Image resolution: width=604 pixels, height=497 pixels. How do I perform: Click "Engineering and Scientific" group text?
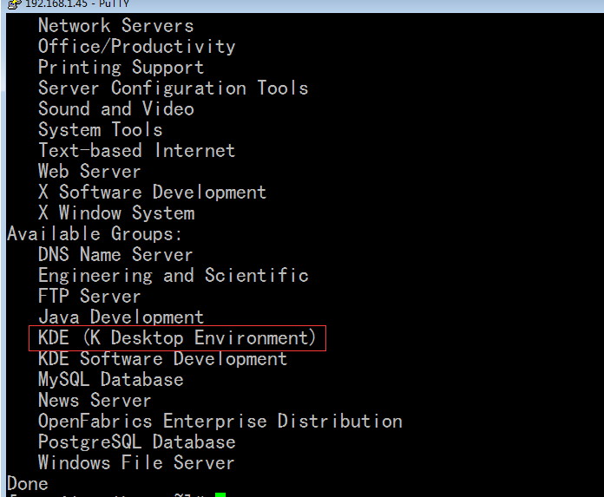(x=173, y=276)
